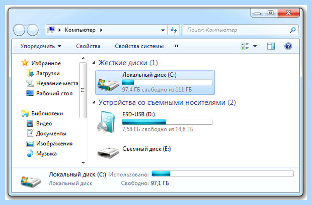Click the Изображения picture icon
The width and height of the screenshot is (312, 205).
30,143
